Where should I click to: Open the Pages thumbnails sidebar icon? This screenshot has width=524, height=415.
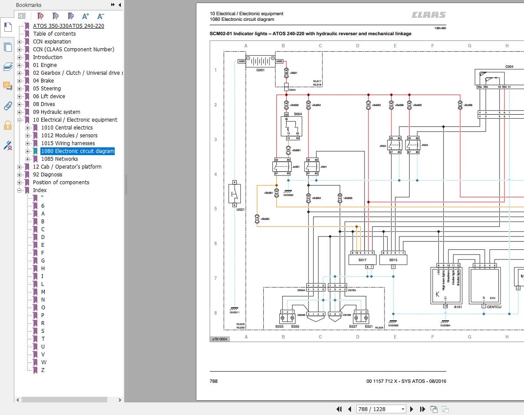tap(7, 47)
